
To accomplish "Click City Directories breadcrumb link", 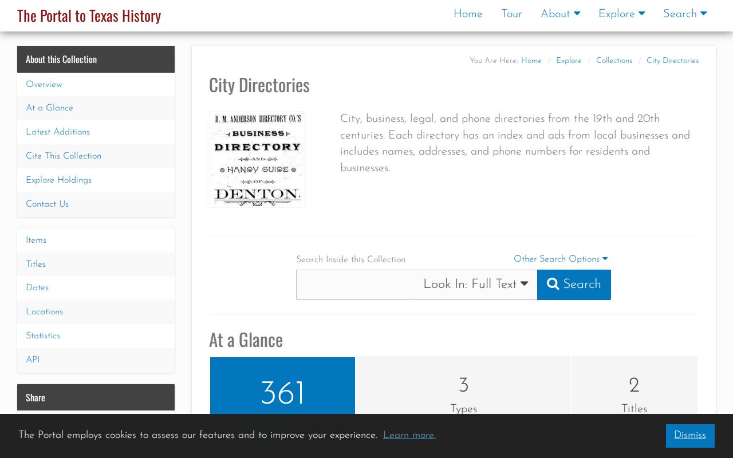I will 672,61.
